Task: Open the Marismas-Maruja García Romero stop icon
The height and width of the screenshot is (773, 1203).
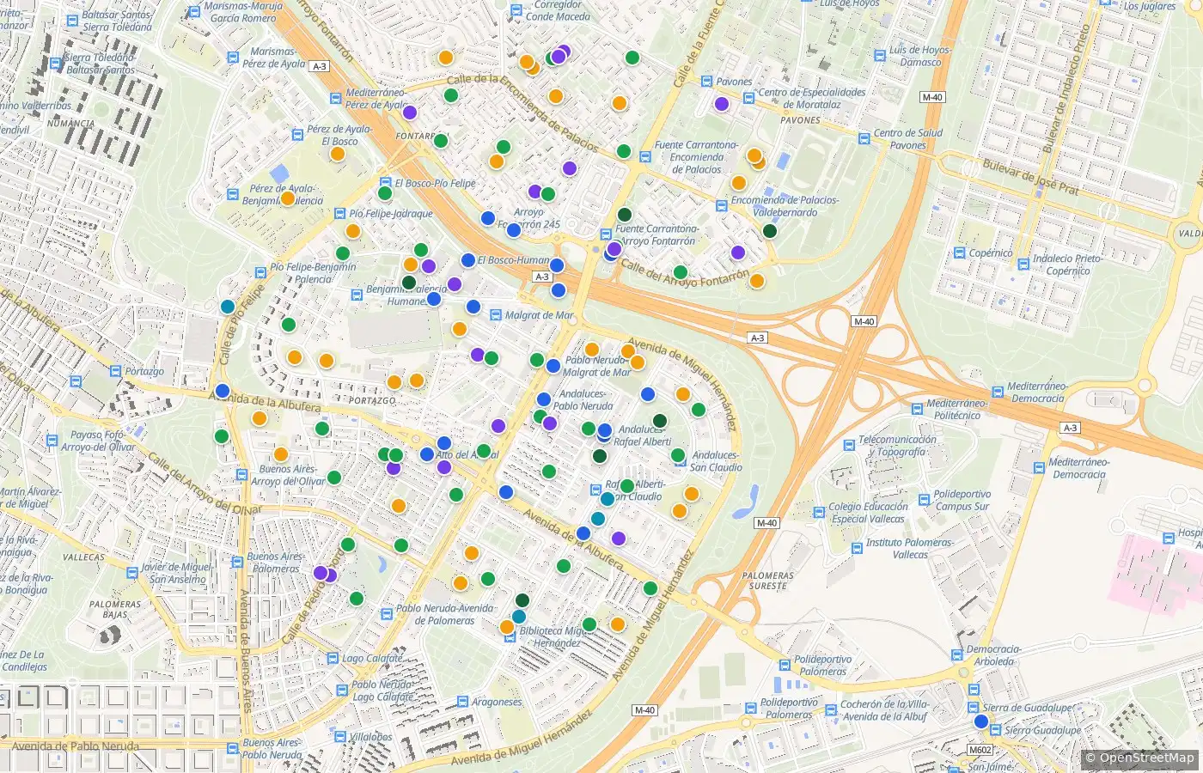Action: pyautogui.click(x=195, y=12)
